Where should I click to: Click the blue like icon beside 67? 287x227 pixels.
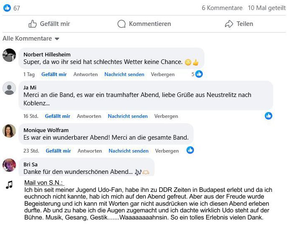pos(7,8)
